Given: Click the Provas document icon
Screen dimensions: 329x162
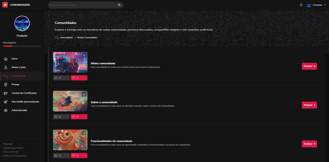Looking at the screenshot, I should [x=6, y=85].
